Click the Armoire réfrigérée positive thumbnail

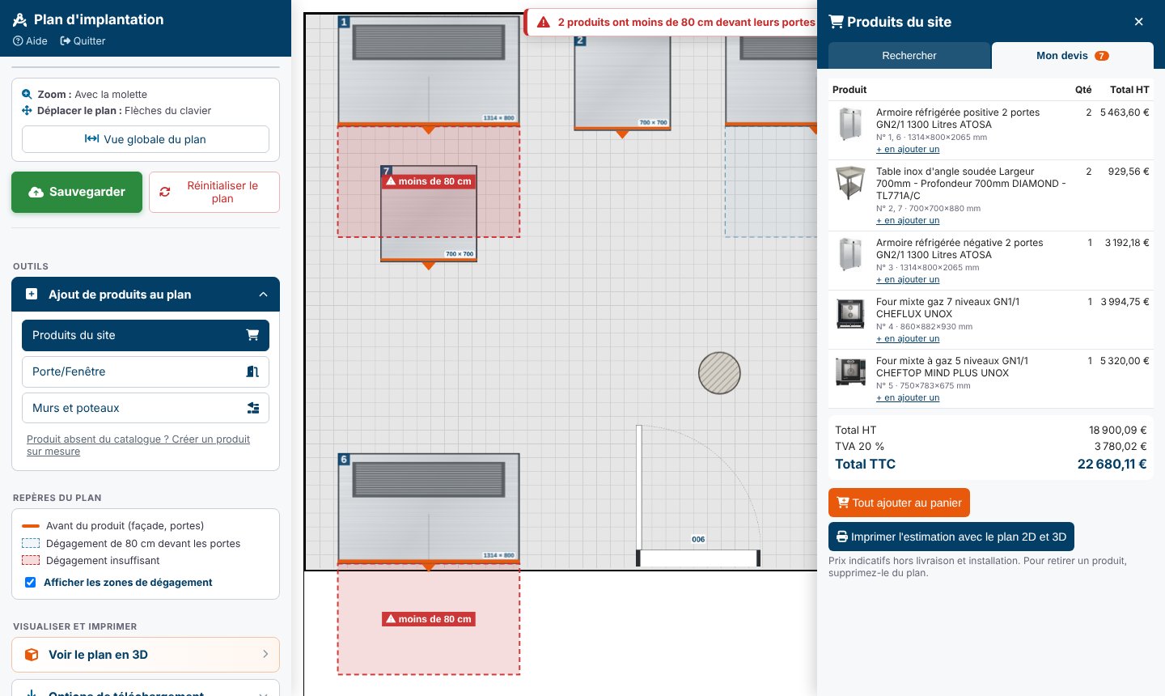[x=850, y=124]
